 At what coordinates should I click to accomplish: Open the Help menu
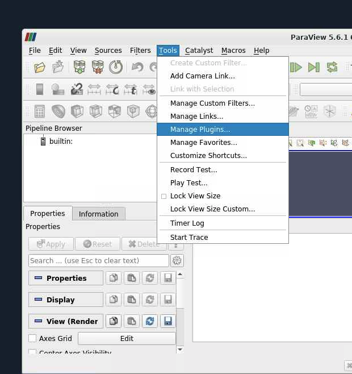pos(261,51)
